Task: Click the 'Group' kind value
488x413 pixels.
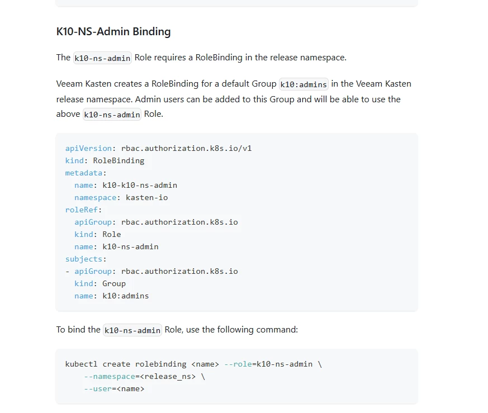Action: (x=114, y=283)
